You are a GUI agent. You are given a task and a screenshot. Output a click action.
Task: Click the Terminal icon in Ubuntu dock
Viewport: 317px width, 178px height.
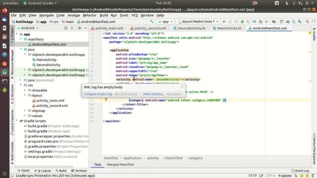click(4, 81)
